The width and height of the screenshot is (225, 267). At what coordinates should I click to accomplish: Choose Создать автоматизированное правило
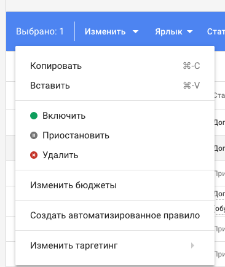tap(115, 215)
